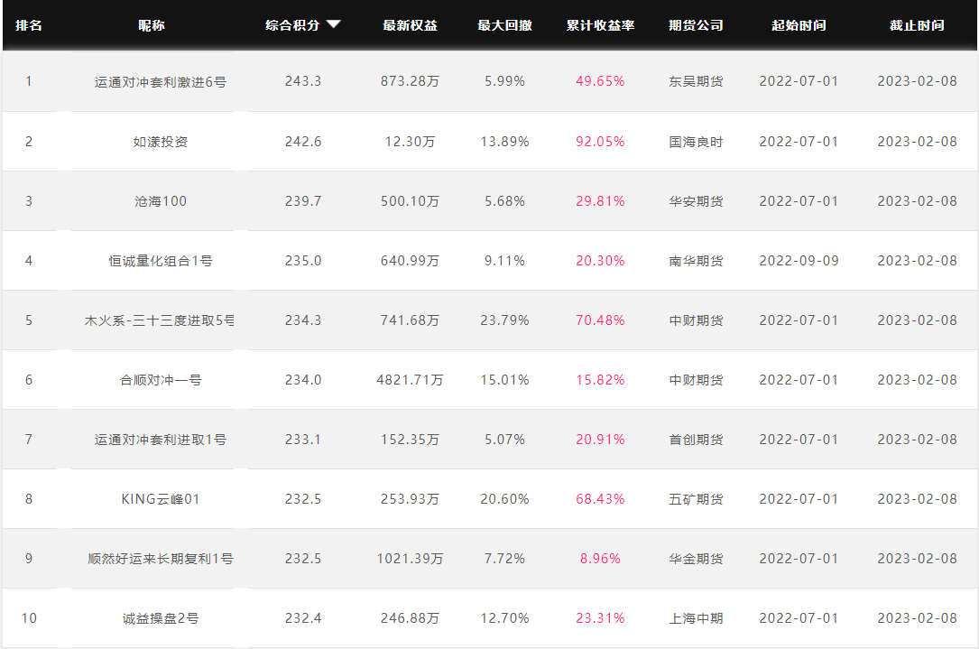Select equity value 246.88万

tap(410, 618)
